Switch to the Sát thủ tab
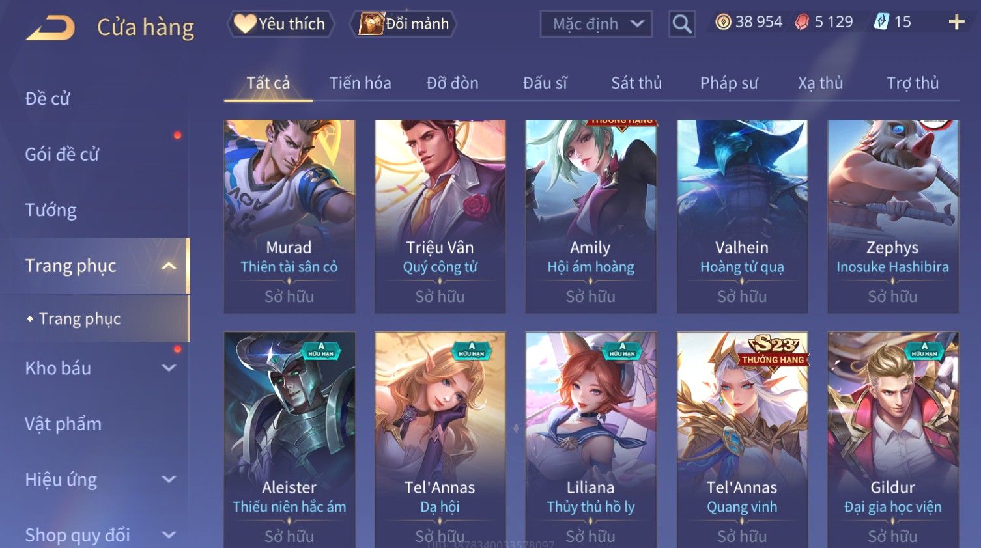The image size is (981, 548). [636, 83]
